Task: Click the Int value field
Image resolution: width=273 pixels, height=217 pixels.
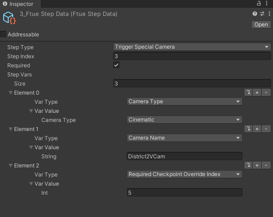Action: tap(184, 192)
